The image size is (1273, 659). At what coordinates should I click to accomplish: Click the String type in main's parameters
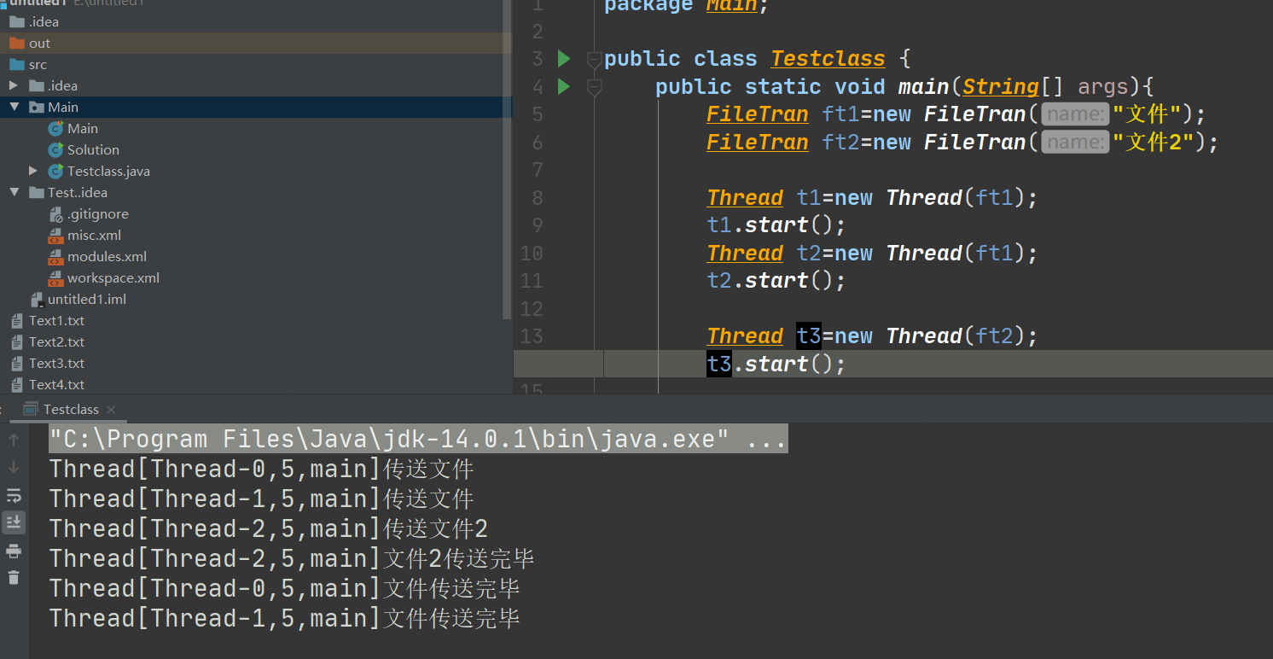[x=1001, y=86]
